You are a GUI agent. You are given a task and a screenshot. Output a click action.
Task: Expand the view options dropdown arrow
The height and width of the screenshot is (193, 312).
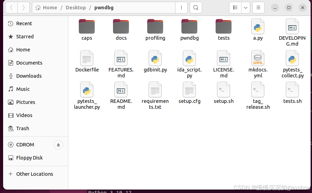[246, 8]
